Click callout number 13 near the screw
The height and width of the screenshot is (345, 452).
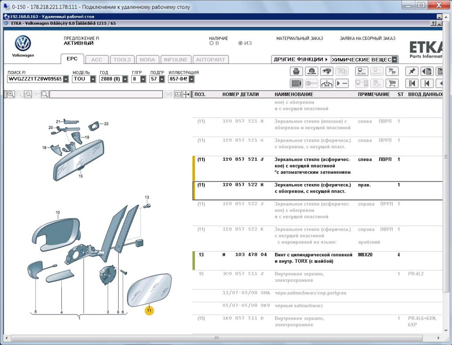(x=147, y=198)
